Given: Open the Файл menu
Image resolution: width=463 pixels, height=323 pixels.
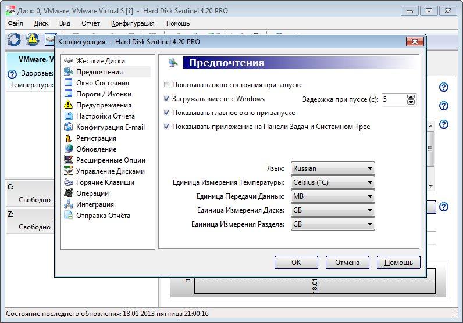Looking at the screenshot, I should (x=15, y=23).
